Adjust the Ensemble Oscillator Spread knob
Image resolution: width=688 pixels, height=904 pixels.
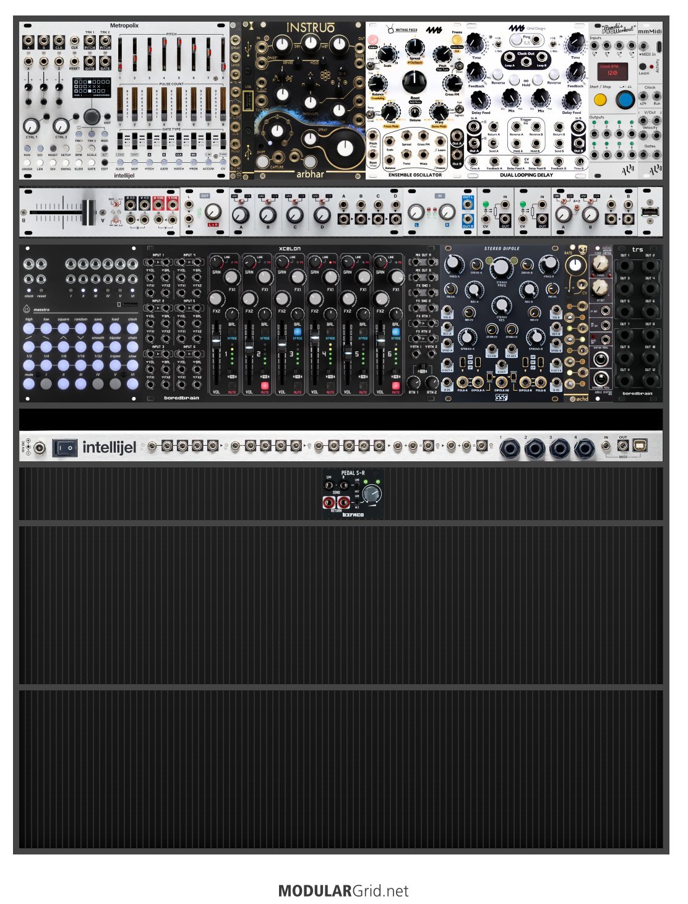coord(415,46)
